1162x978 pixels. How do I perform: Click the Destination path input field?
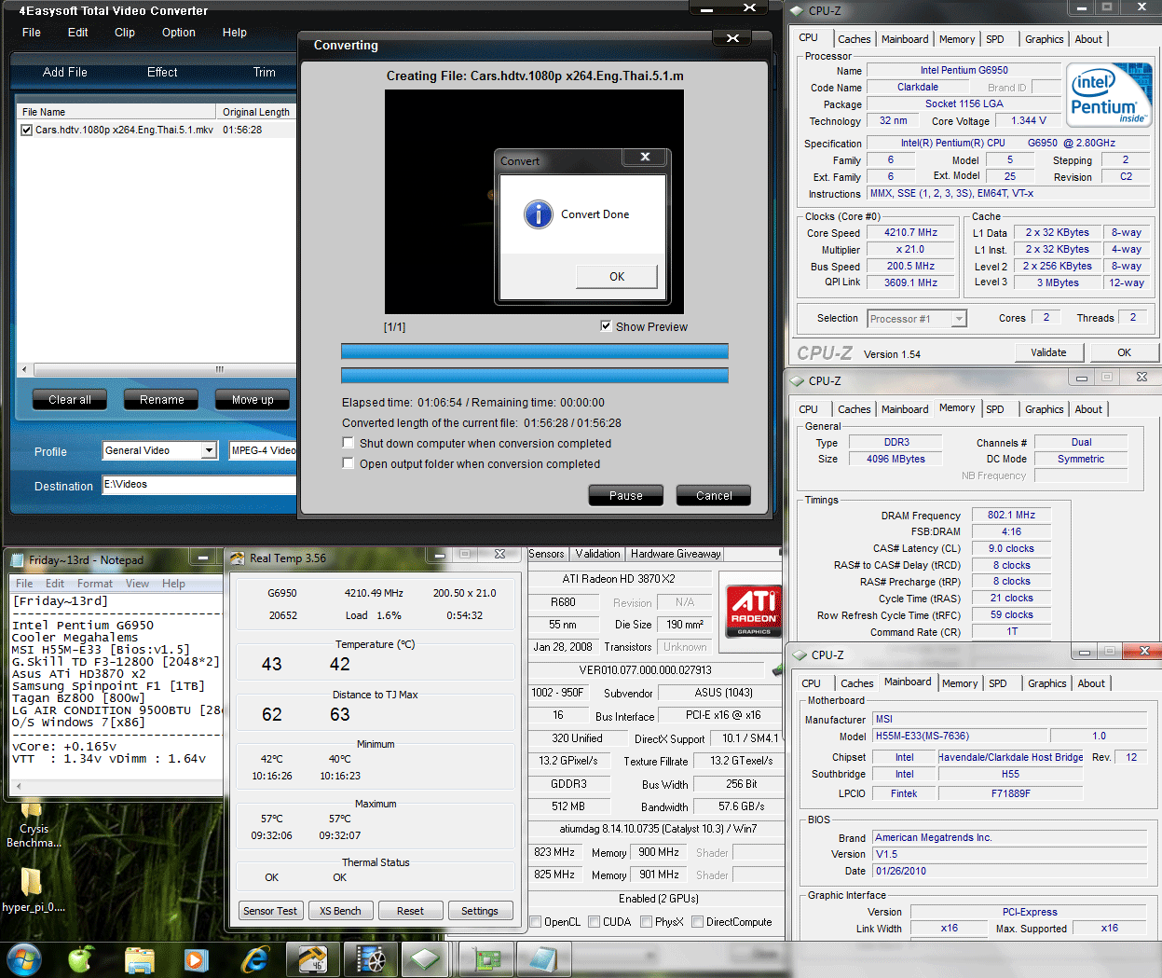(x=199, y=485)
